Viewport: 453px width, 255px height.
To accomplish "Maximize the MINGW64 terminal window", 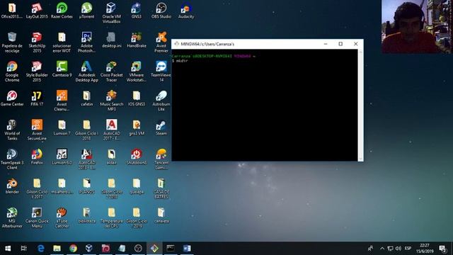I will tap(340, 44).
